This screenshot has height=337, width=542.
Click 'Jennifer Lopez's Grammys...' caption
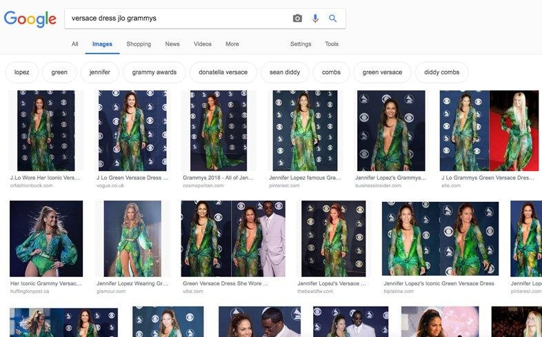click(x=390, y=178)
